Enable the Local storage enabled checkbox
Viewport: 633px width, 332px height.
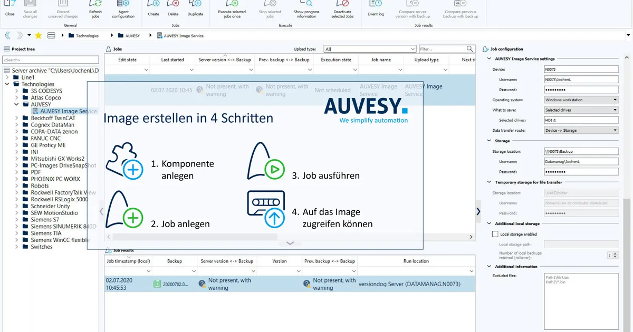[495, 234]
